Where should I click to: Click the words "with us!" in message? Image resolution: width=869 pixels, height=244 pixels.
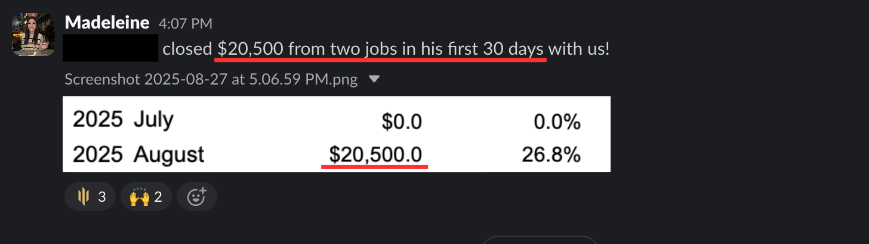pyautogui.click(x=579, y=49)
